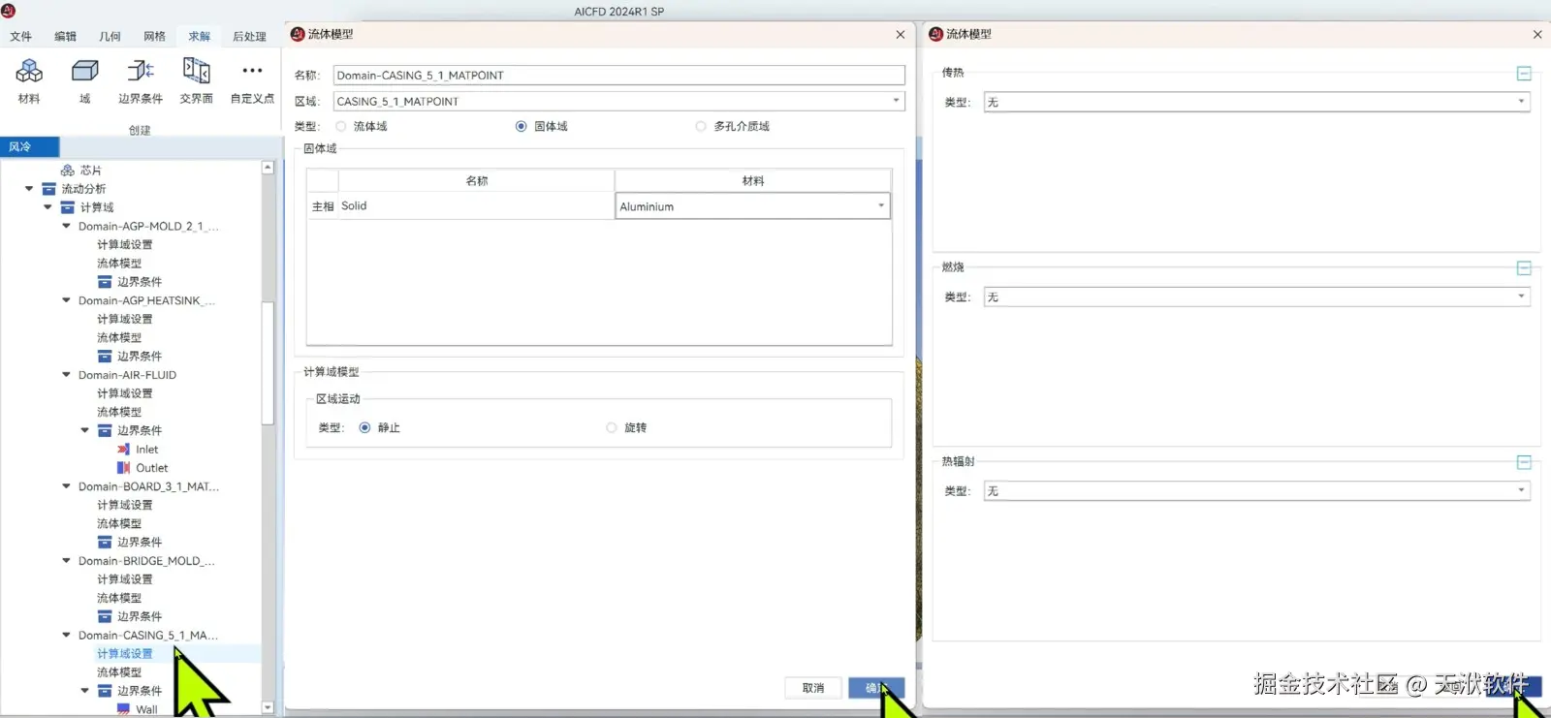This screenshot has height=718, width=1551.
Task: Open the 编辑 menu
Action: 65,37
